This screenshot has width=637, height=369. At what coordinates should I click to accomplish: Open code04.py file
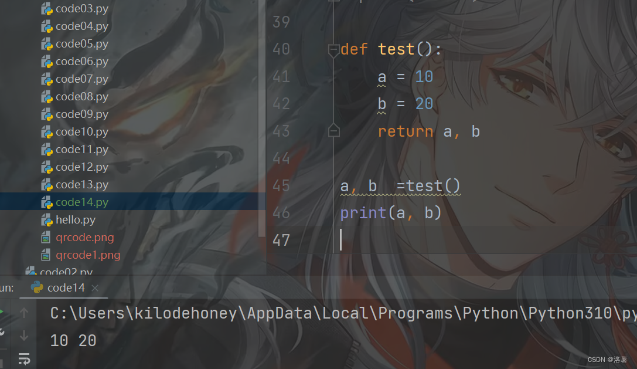pyautogui.click(x=81, y=26)
